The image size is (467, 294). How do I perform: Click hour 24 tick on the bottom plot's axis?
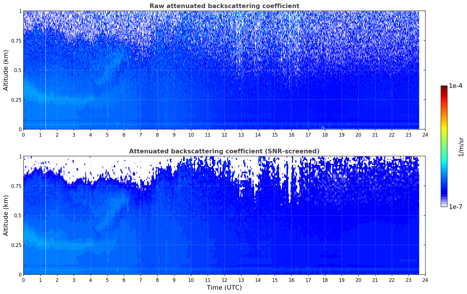point(425,280)
